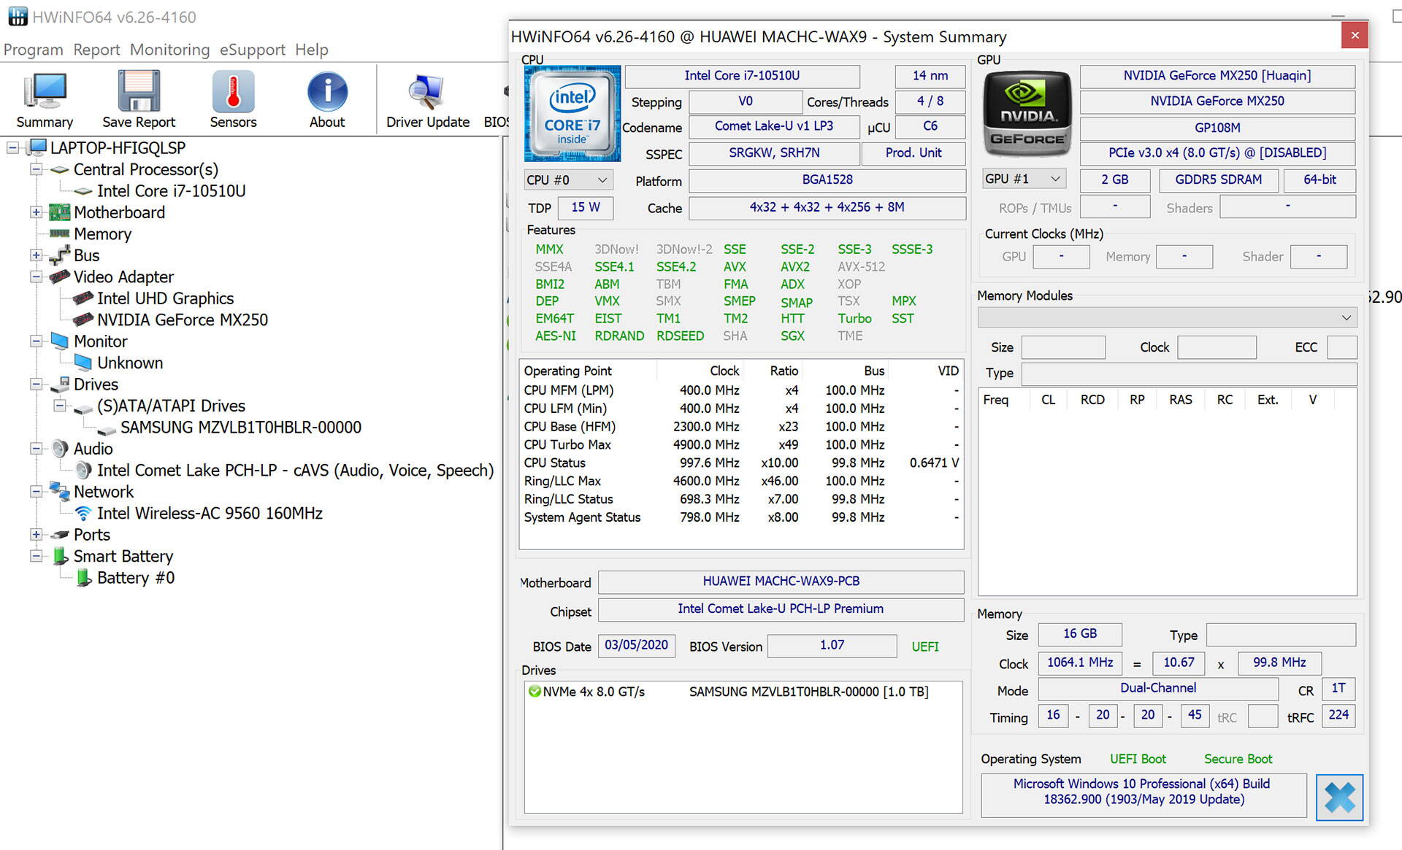The image size is (1402, 850).
Task: Open the Memory Modules dropdown
Action: click(1167, 317)
